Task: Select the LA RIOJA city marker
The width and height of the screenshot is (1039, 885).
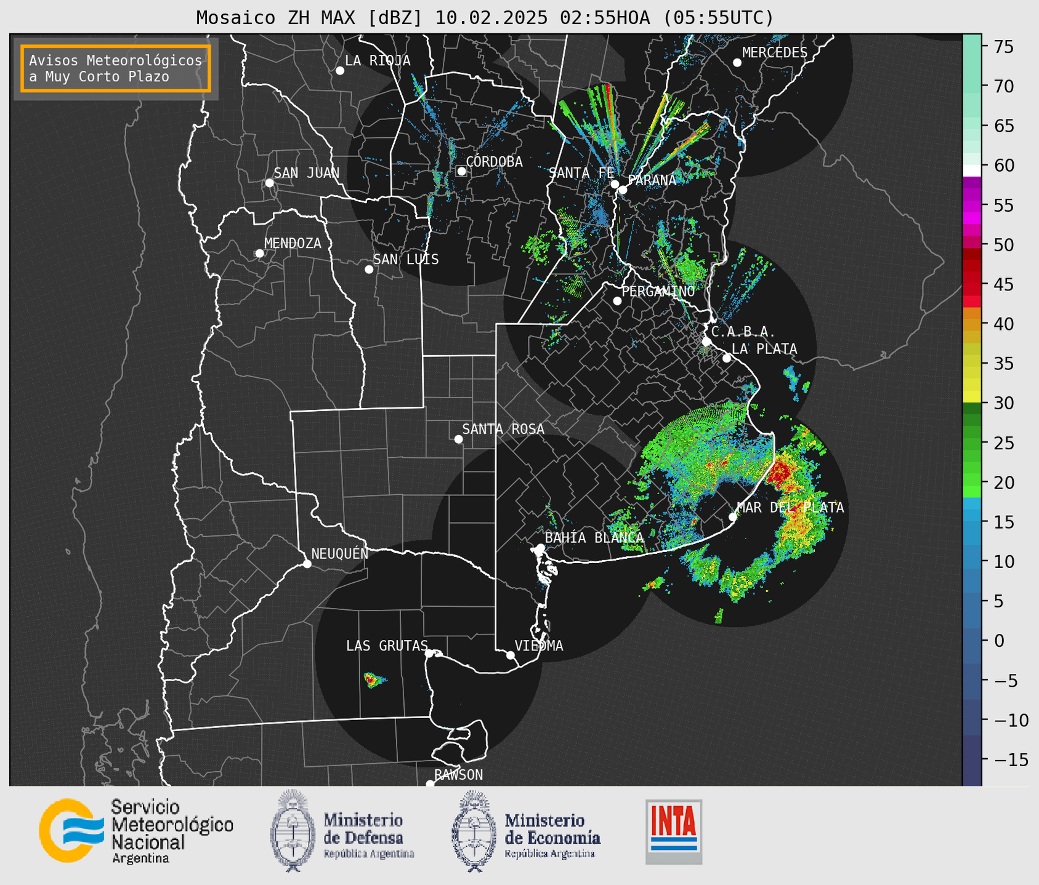Action: (x=340, y=71)
